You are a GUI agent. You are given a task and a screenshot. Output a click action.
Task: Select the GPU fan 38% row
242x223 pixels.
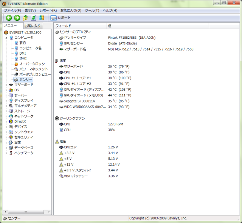[87, 130]
